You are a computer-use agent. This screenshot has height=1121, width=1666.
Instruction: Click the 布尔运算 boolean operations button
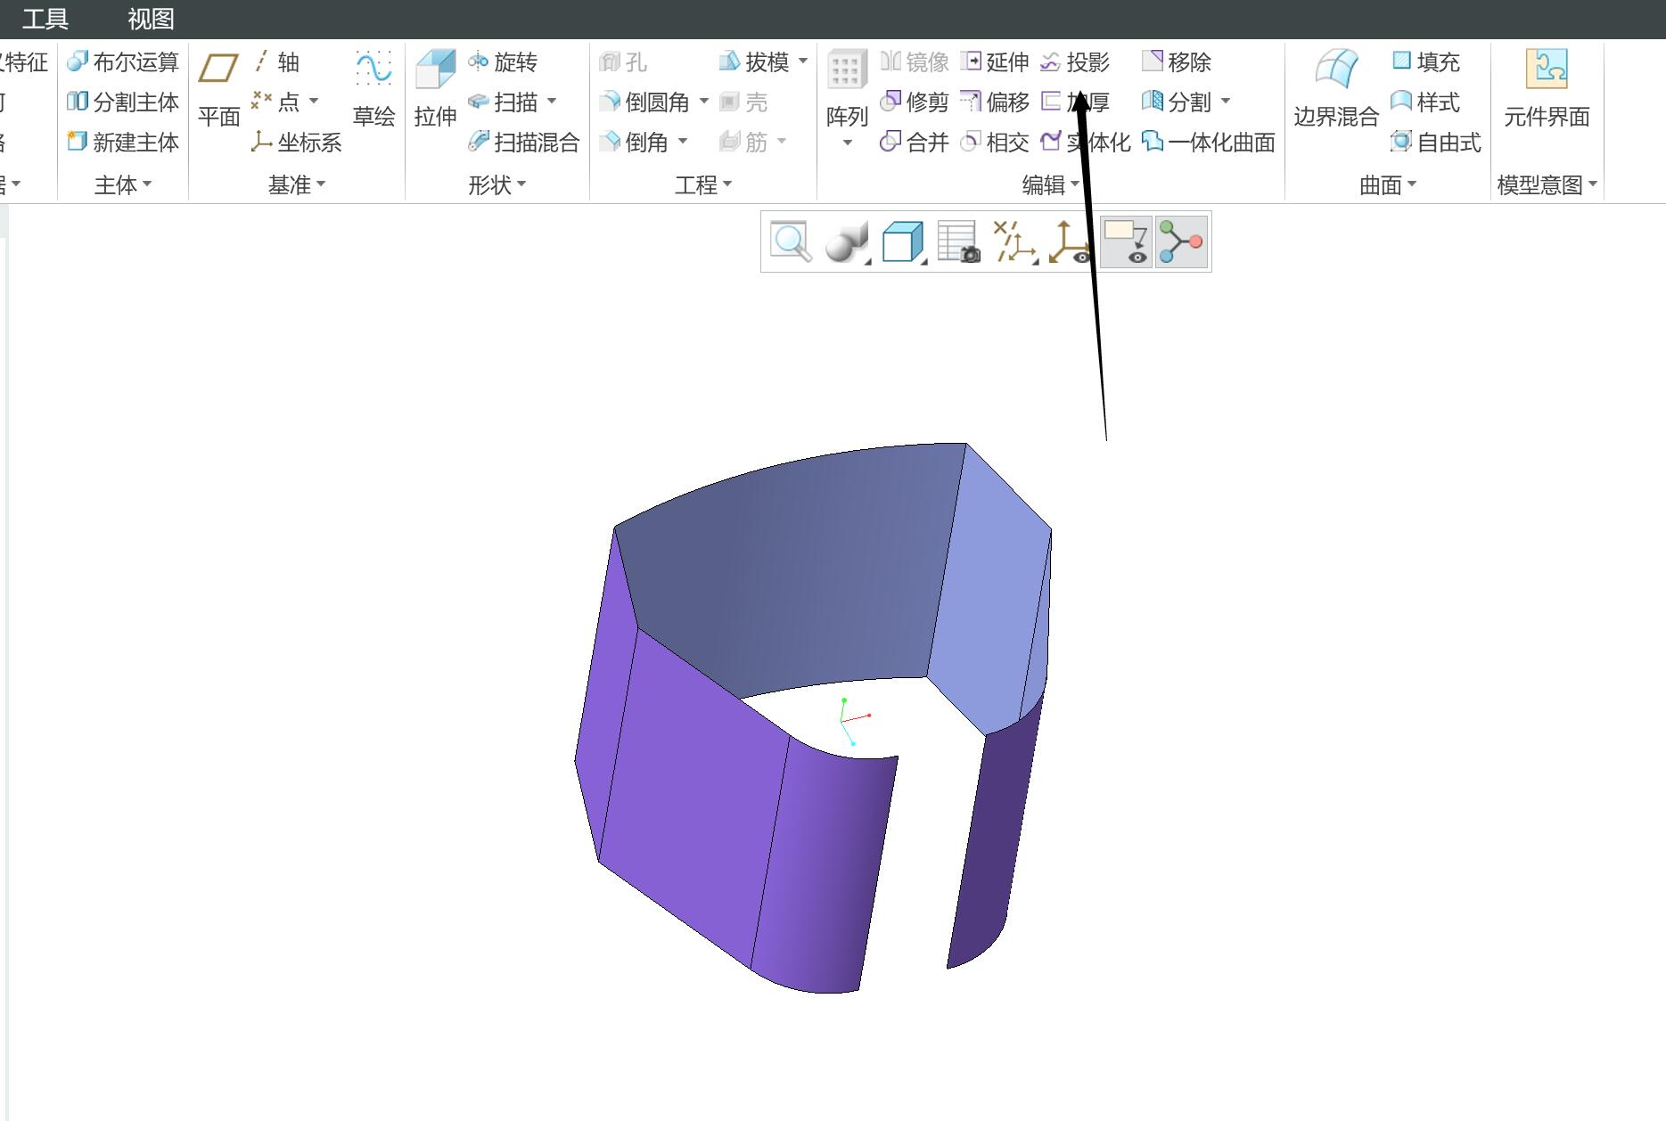(123, 61)
